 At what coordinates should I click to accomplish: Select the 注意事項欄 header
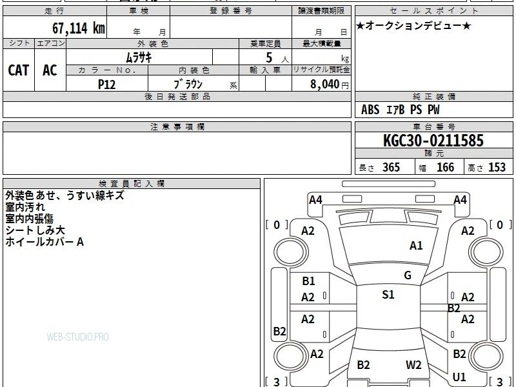coord(177,127)
